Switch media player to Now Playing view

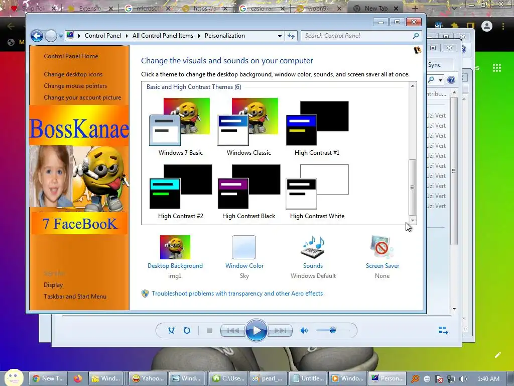tap(443, 331)
